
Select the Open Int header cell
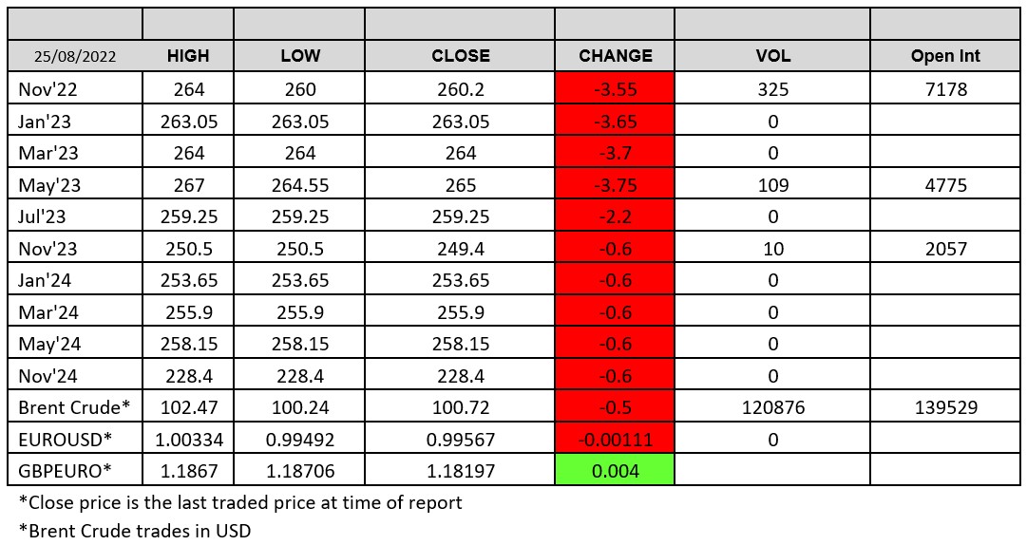pos(945,56)
